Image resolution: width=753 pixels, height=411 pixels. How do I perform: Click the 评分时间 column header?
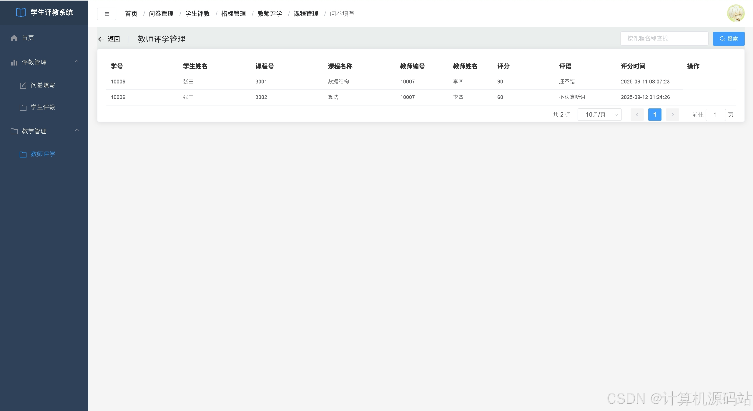click(633, 66)
